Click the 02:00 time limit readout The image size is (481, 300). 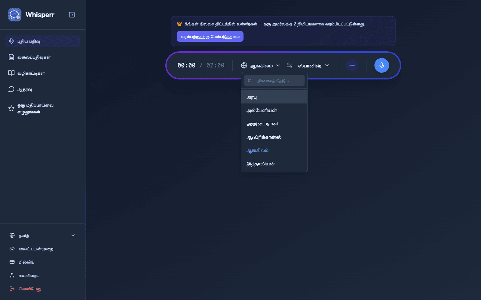tap(215, 65)
